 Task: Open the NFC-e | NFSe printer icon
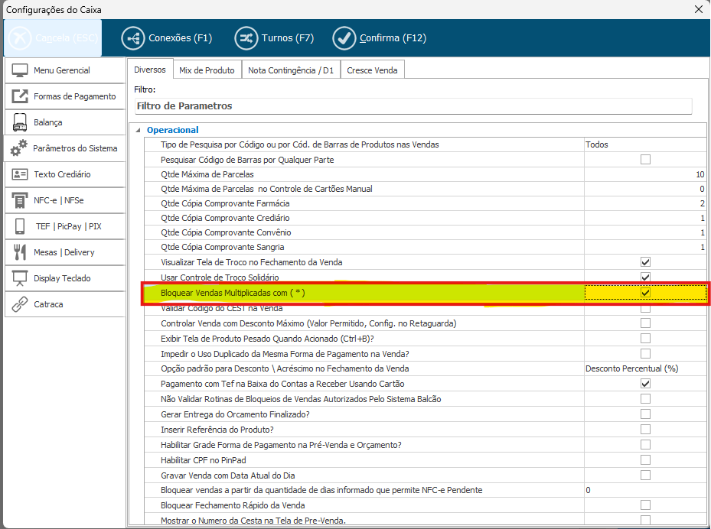[20, 200]
